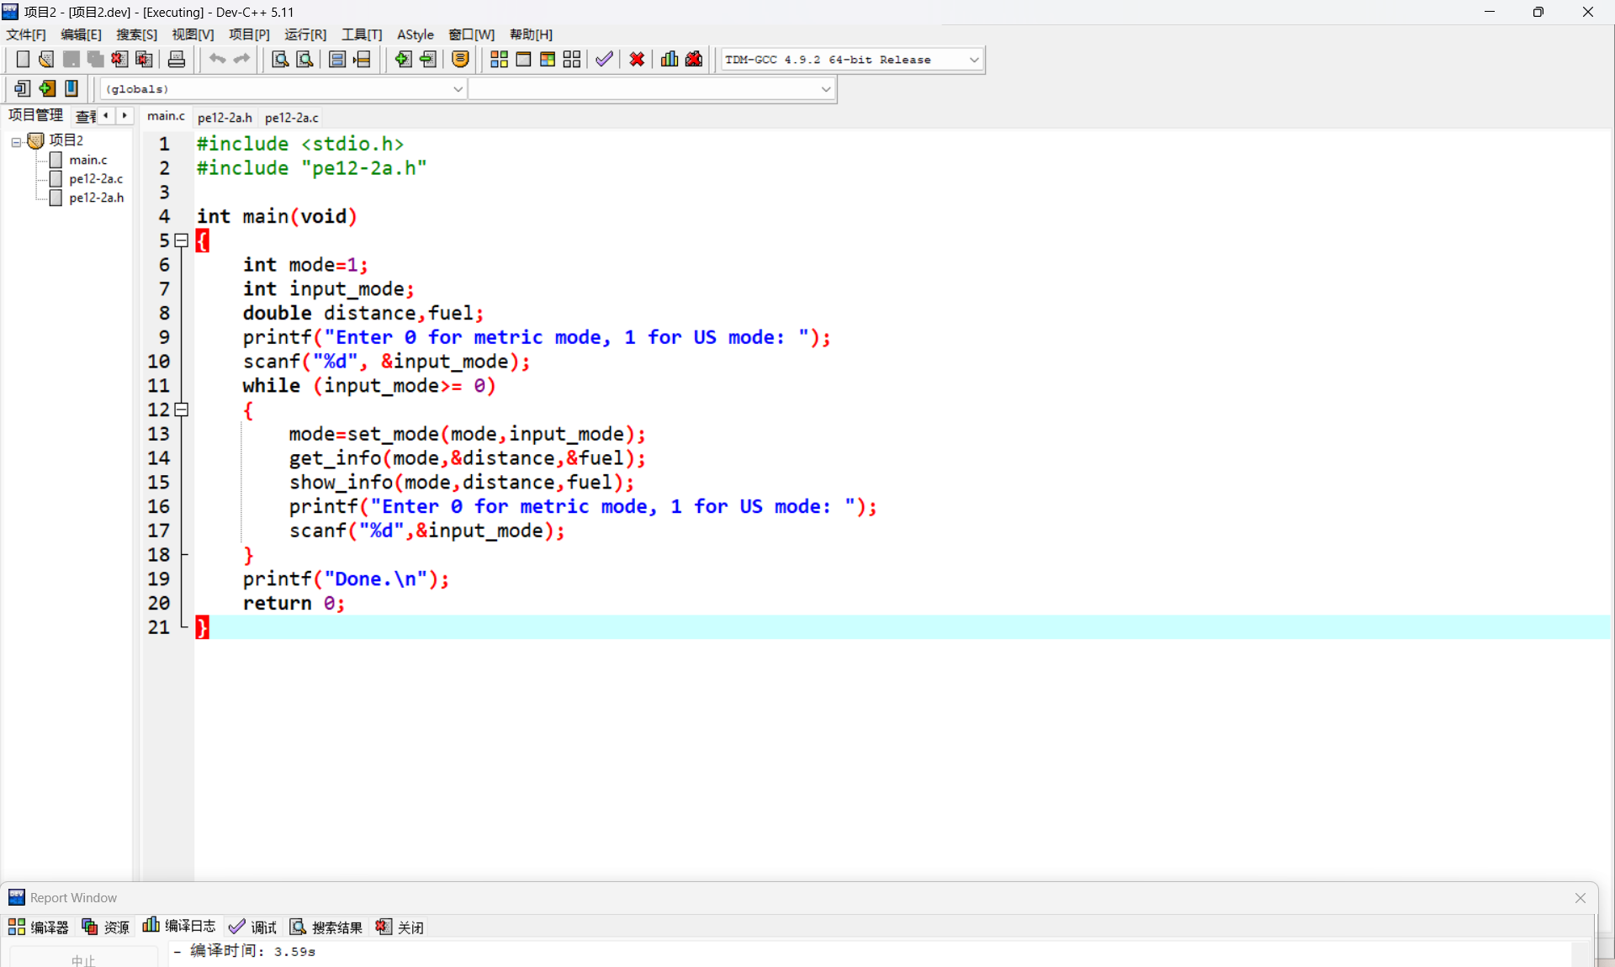Open pe12-2a.h in the project tree

(x=96, y=198)
